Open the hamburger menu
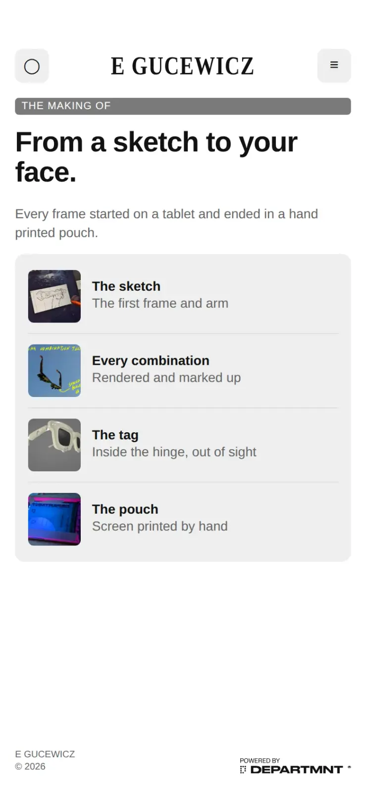This screenshot has height=794, width=366. point(334,66)
